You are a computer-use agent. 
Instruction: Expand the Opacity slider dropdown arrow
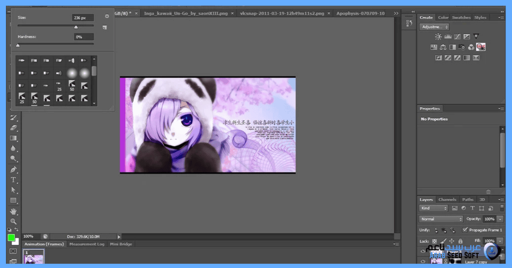[500, 219]
